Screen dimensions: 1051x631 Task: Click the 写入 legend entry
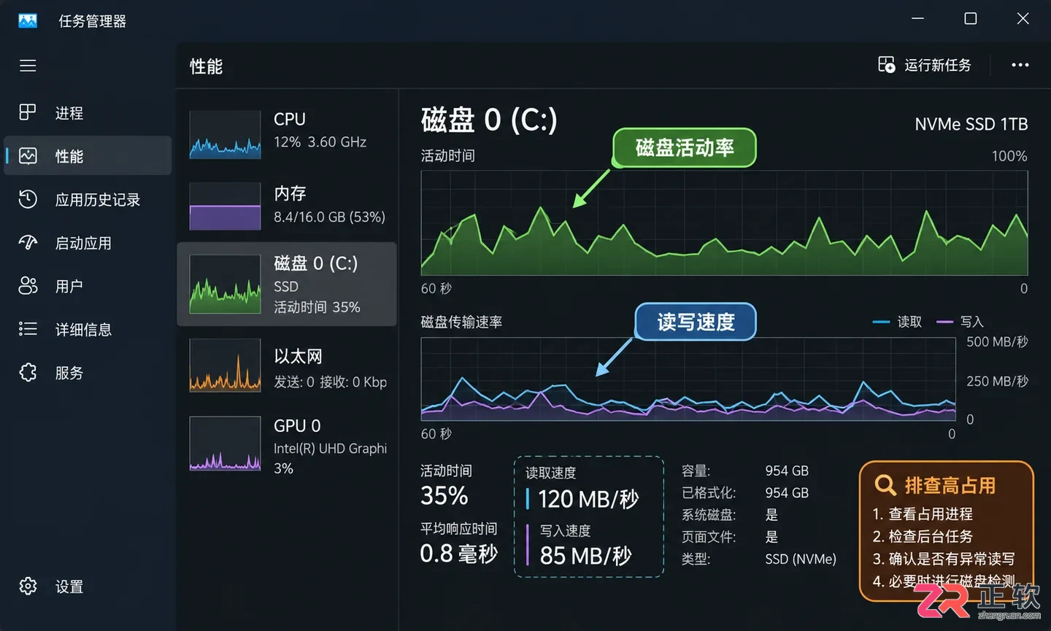point(960,322)
